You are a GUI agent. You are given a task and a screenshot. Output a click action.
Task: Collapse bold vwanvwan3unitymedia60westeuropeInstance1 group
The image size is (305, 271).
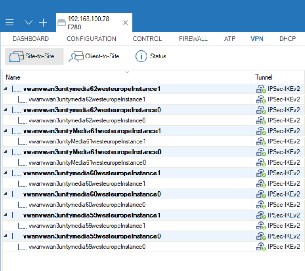pyautogui.click(x=5, y=173)
